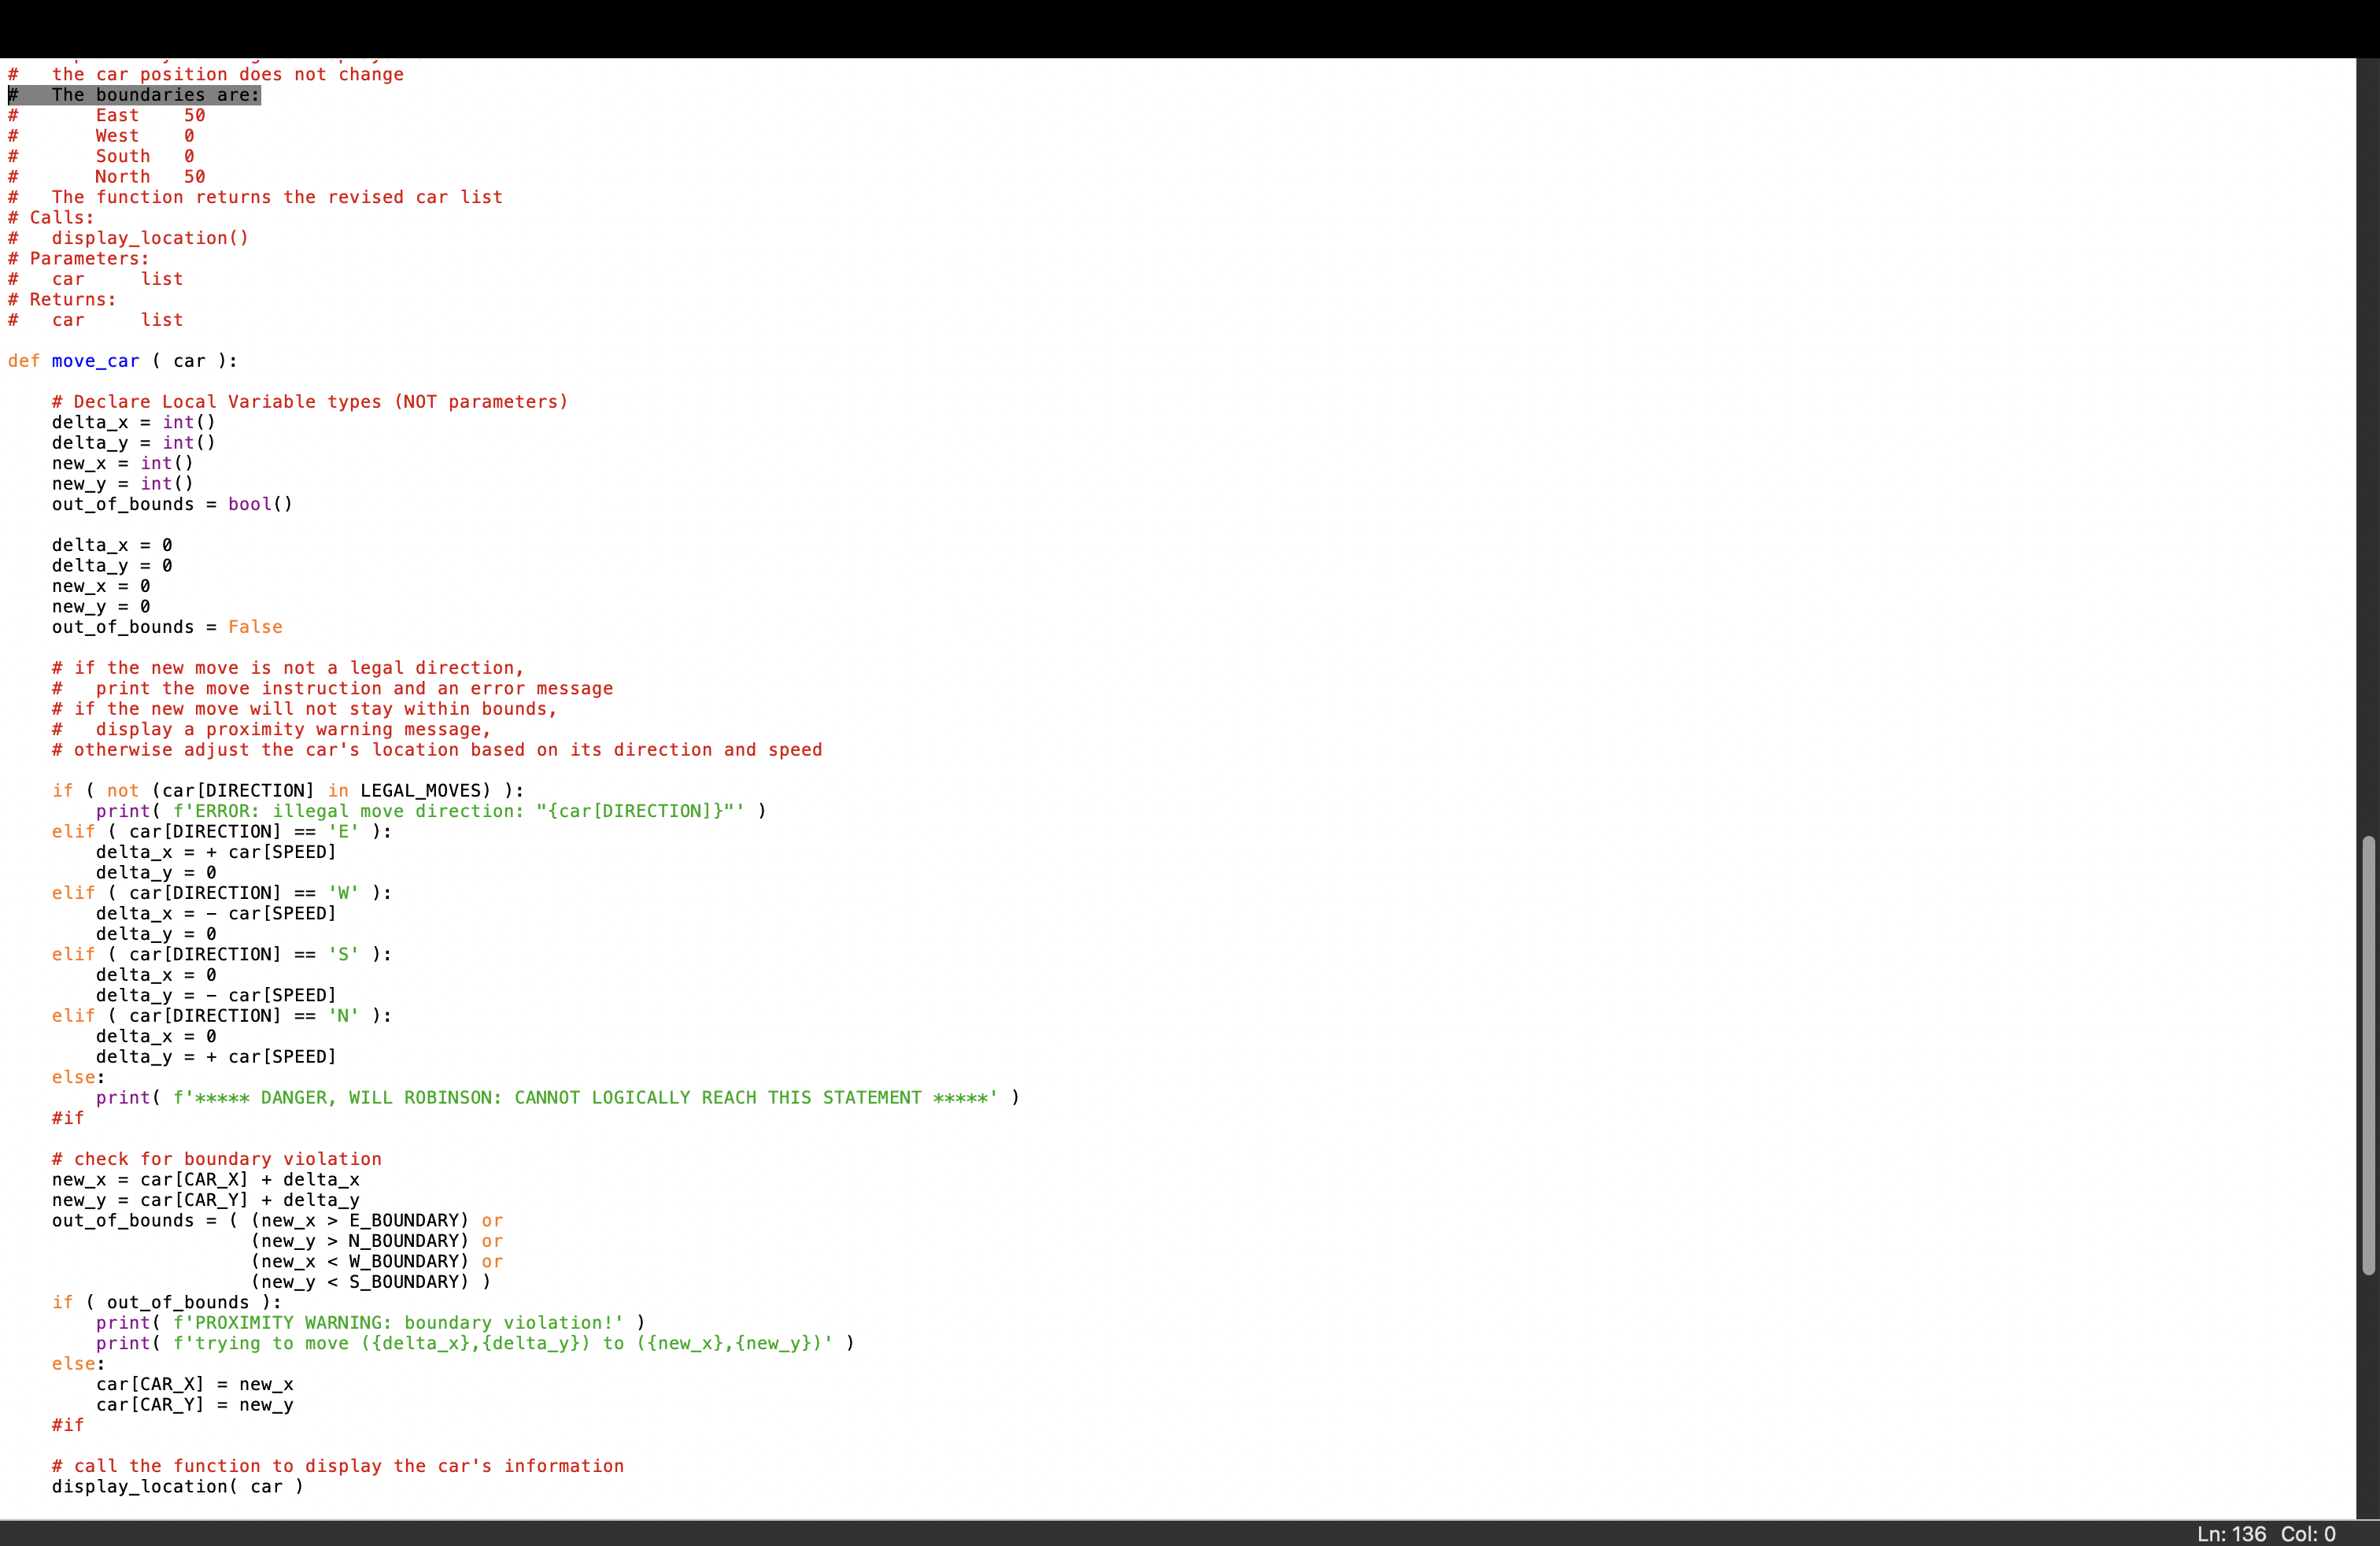The width and height of the screenshot is (2380, 1546).
Task: Click the 'car[CAR_X] = new_x' line
Action: click(x=194, y=1384)
